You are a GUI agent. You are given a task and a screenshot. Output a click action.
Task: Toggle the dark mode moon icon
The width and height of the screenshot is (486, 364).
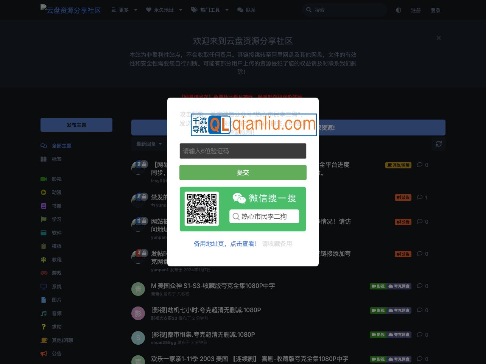(398, 10)
